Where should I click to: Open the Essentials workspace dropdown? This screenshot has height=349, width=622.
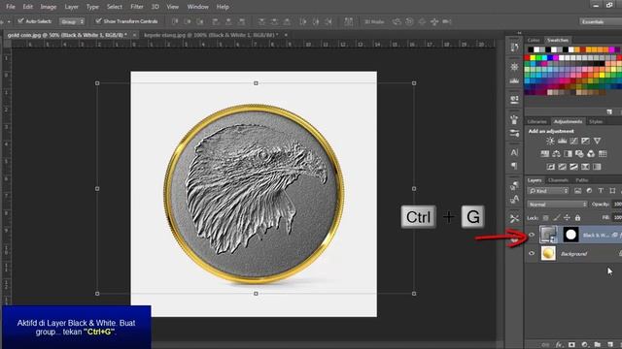600,21
